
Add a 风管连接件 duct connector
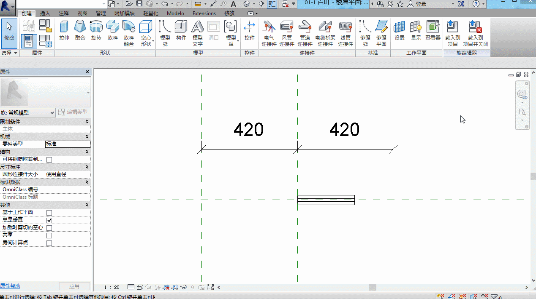click(x=287, y=33)
